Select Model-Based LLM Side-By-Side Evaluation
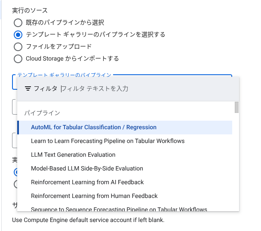Image resolution: width=261 pixels, height=231 pixels. click(x=125, y=168)
